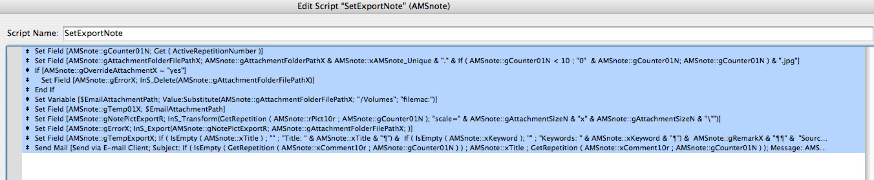This screenshot has height=180, width=874.
Task: Click the vertical scrollbar of the script list
Action: coord(869,112)
